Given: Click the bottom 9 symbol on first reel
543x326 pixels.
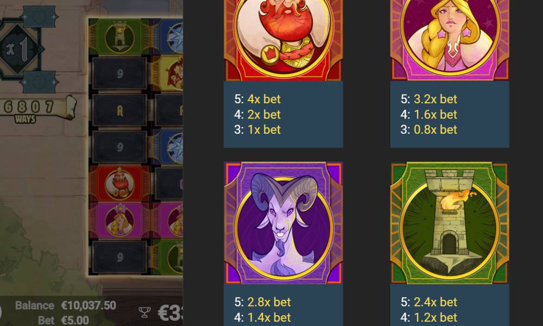Looking at the screenshot, I should coord(120,257).
